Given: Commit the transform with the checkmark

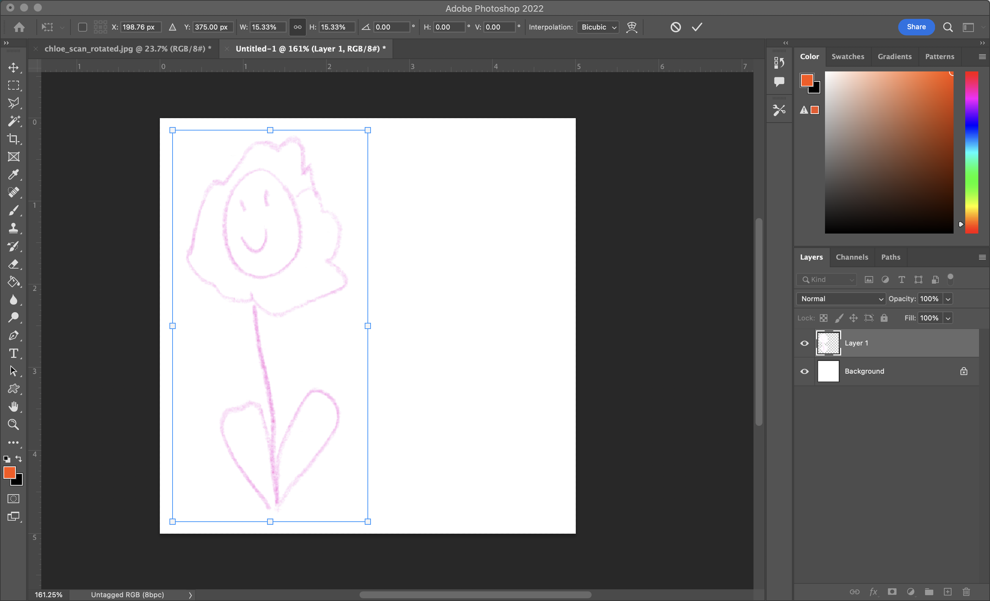Looking at the screenshot, I should 697,27.
